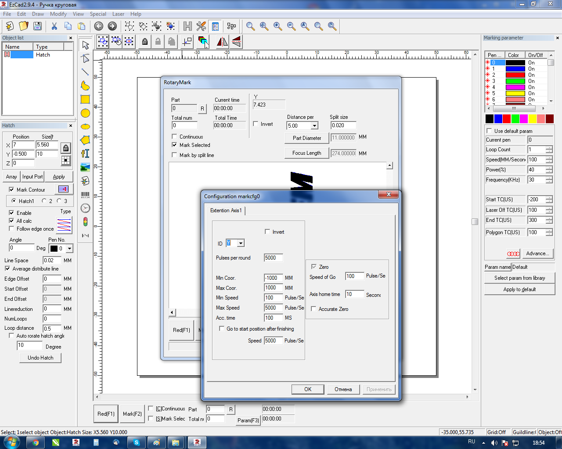Enable Accurate Zero checkbox
The image size is (562, 449).
313,309
